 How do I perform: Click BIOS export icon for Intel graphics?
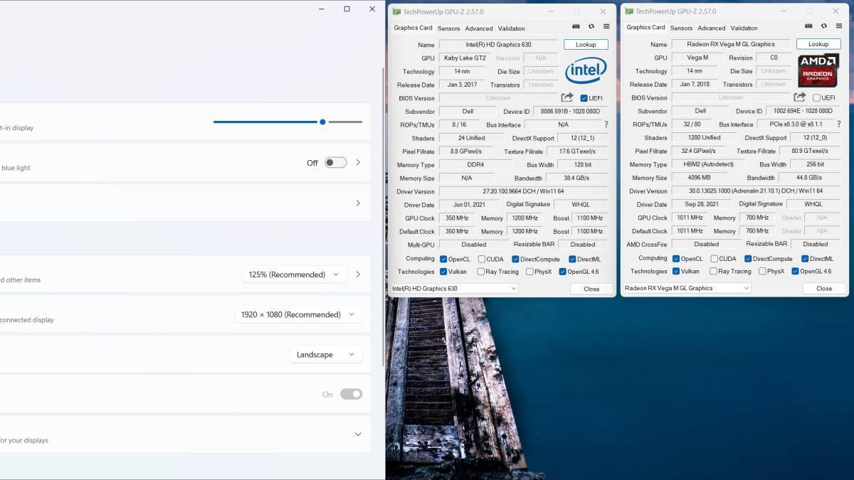coord(567,97)
